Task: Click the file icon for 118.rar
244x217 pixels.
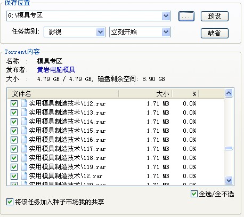Action: pyautogui.click(x=24, y=158)
